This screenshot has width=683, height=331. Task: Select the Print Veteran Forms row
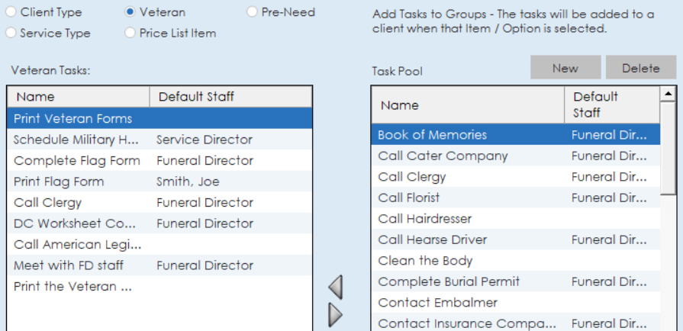click(159, 118)
